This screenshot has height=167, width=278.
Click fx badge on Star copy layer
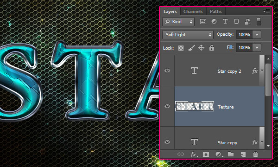click(254, 142)
